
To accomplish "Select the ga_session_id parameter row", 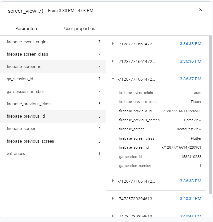I will click(x=53, y=79).
